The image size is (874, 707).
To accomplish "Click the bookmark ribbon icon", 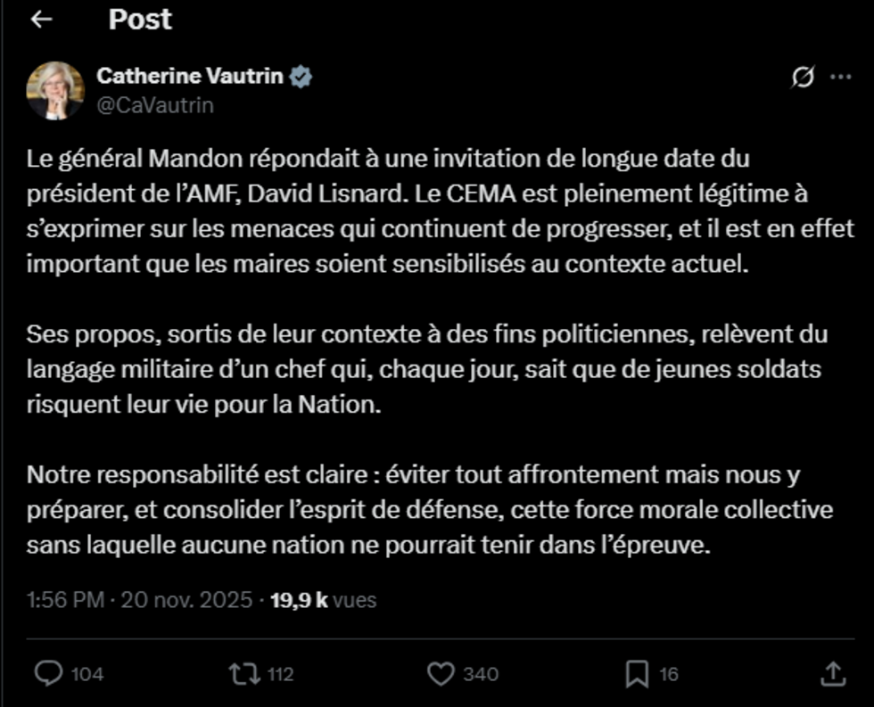I will [x=636, y=675].
